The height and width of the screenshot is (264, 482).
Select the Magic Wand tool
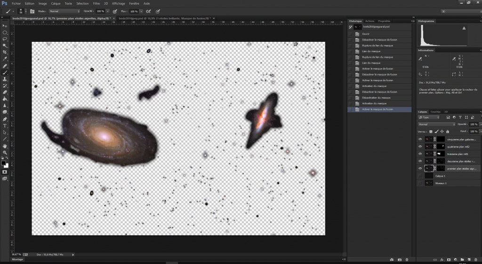5,46
